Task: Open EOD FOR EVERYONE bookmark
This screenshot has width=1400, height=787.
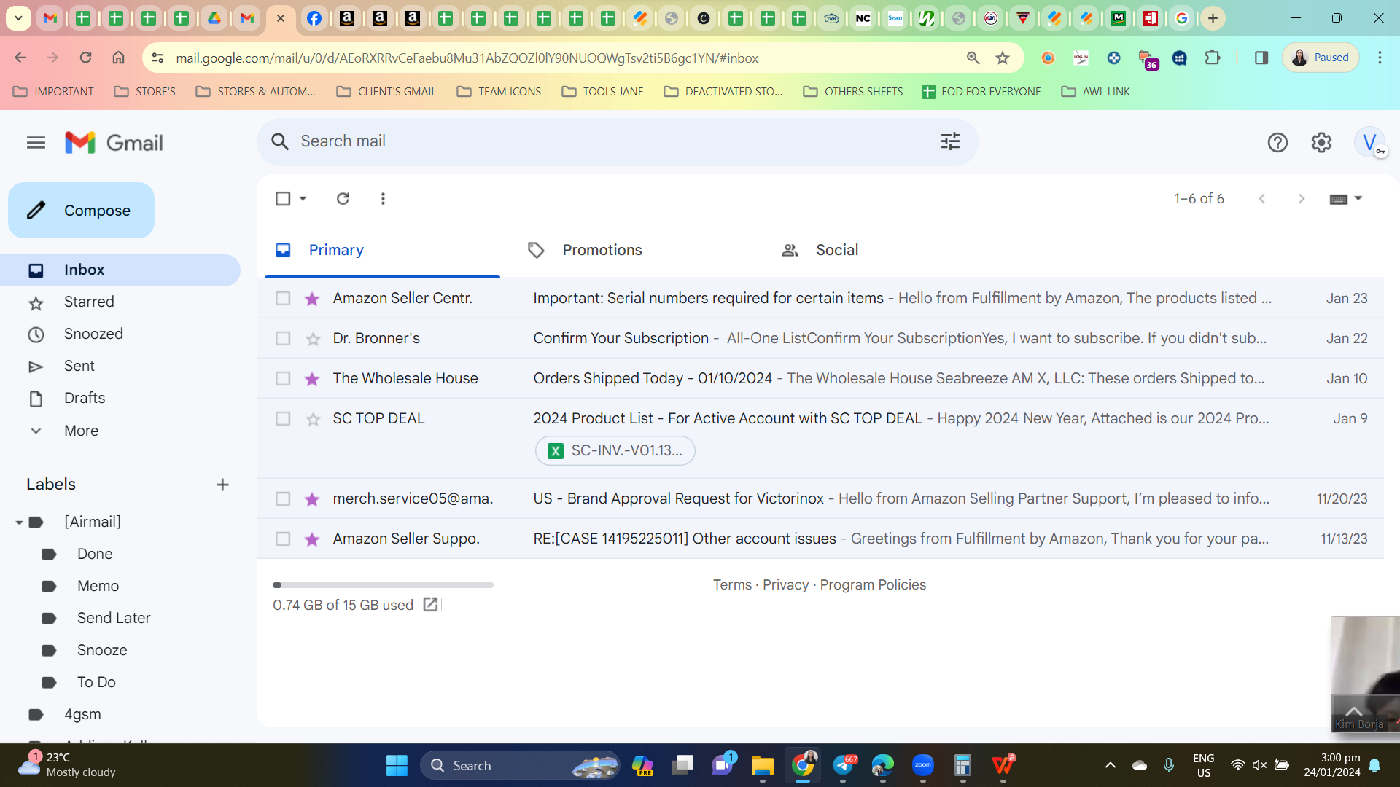Action: point(981,92)
